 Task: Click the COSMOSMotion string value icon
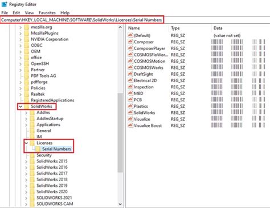pos(130,61)
